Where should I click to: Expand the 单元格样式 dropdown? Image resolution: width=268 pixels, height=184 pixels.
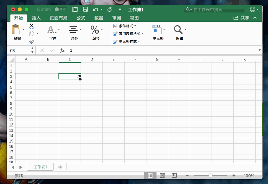139,41
